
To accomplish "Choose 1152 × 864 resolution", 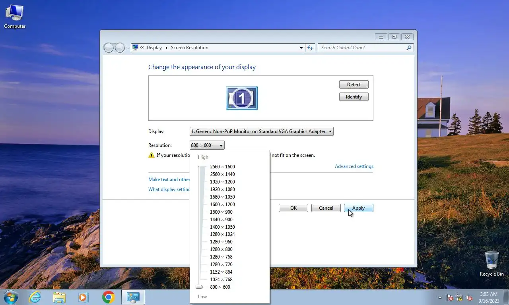I will click(221, 272).
